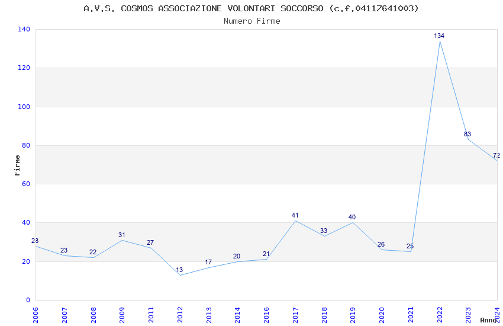
Task: Click the data label 26 for 2020
Action: point(381,244)
